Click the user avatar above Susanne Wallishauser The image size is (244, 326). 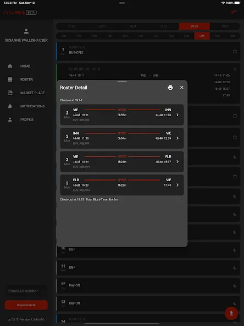26,31
